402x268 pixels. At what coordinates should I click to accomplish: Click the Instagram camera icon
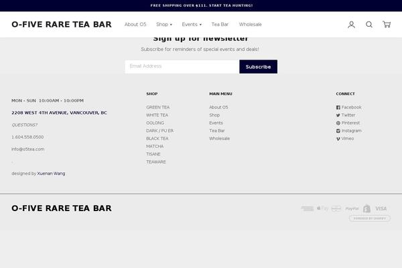click(x=338, y=131)
